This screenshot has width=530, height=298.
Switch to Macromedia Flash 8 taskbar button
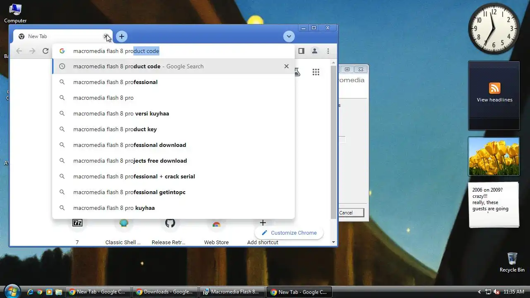coord(232,292)
